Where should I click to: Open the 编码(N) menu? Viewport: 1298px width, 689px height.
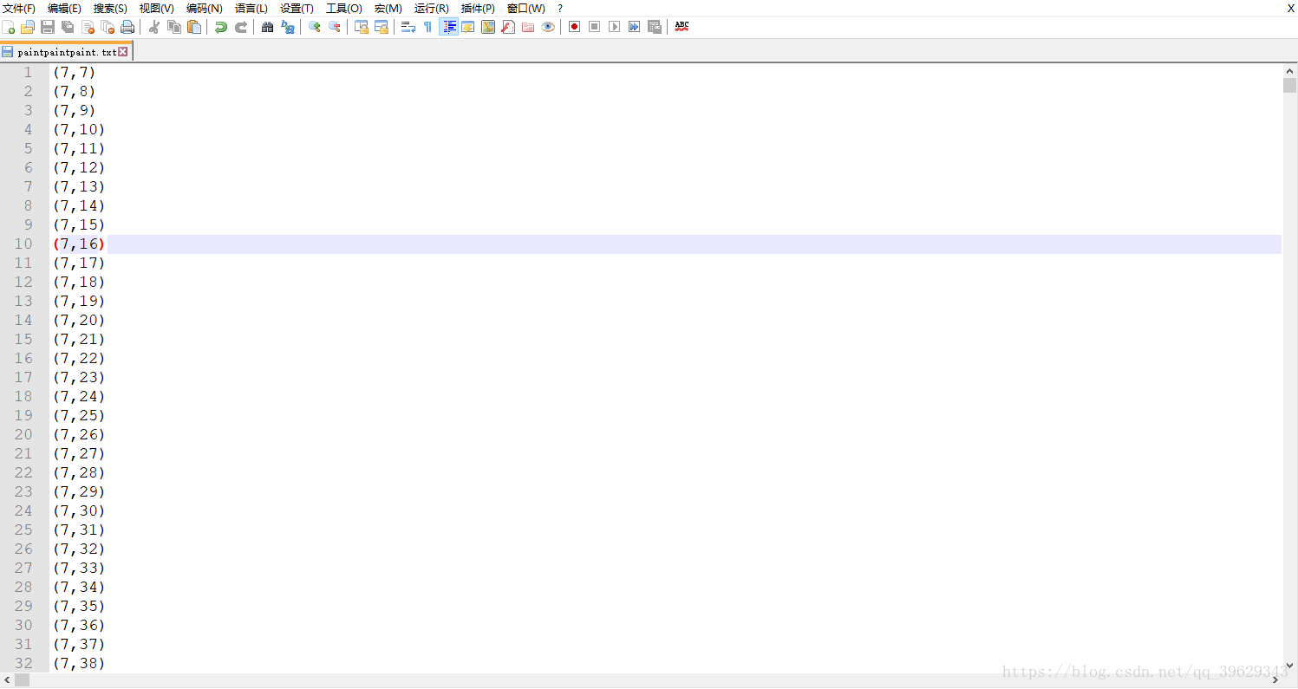click(205, 8)
